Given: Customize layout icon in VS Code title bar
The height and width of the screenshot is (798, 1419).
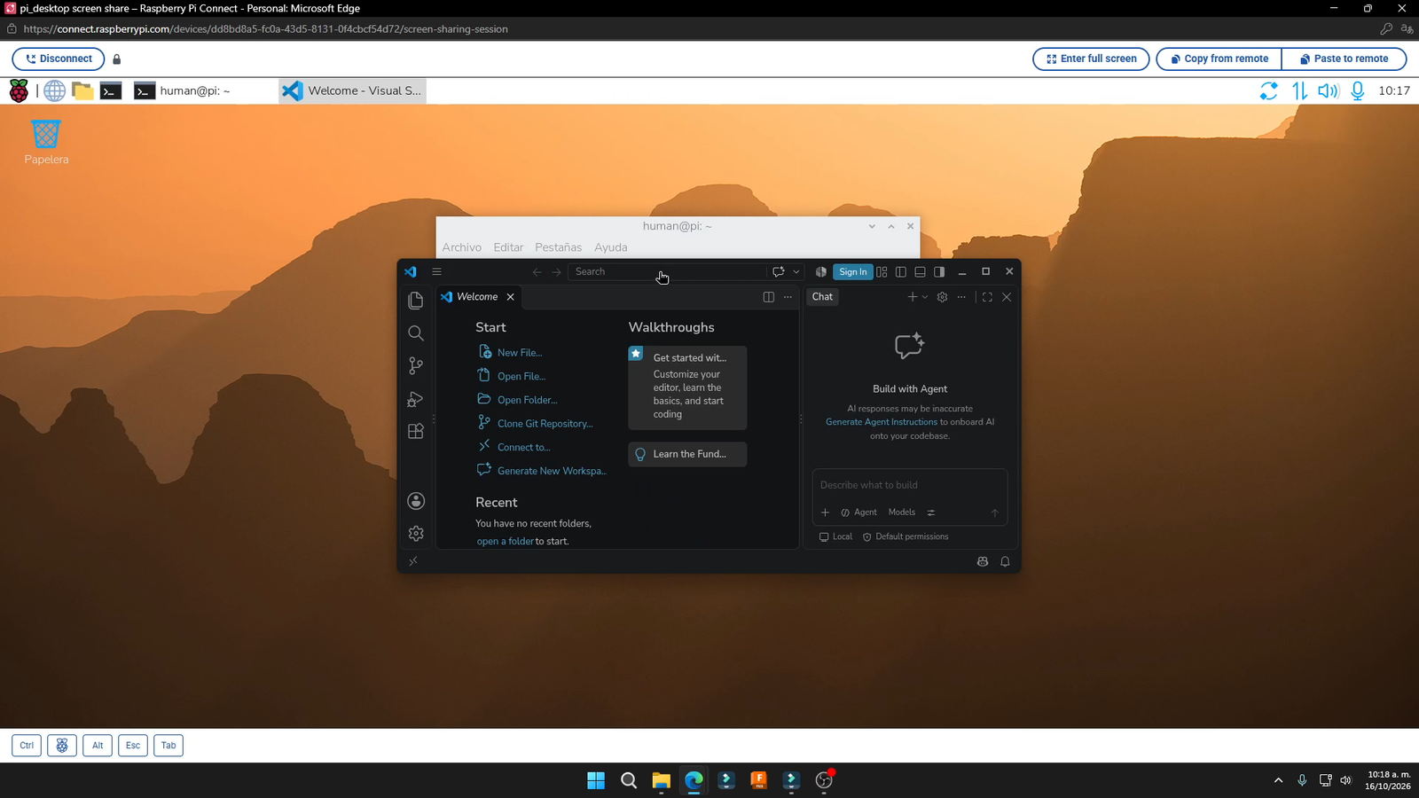Looking at the screenshot, I should (x=882, y=271).
